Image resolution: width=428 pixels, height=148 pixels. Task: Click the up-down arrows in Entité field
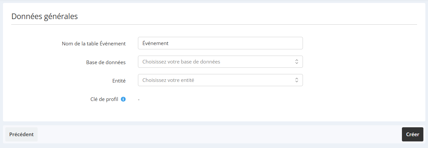point(297,80)
